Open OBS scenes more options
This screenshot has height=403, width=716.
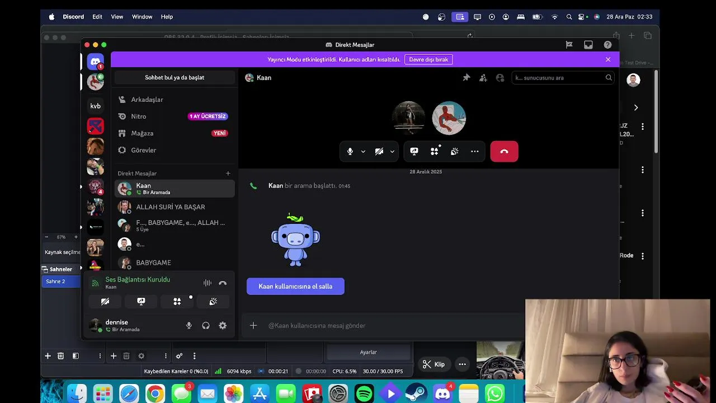point(100,356)
